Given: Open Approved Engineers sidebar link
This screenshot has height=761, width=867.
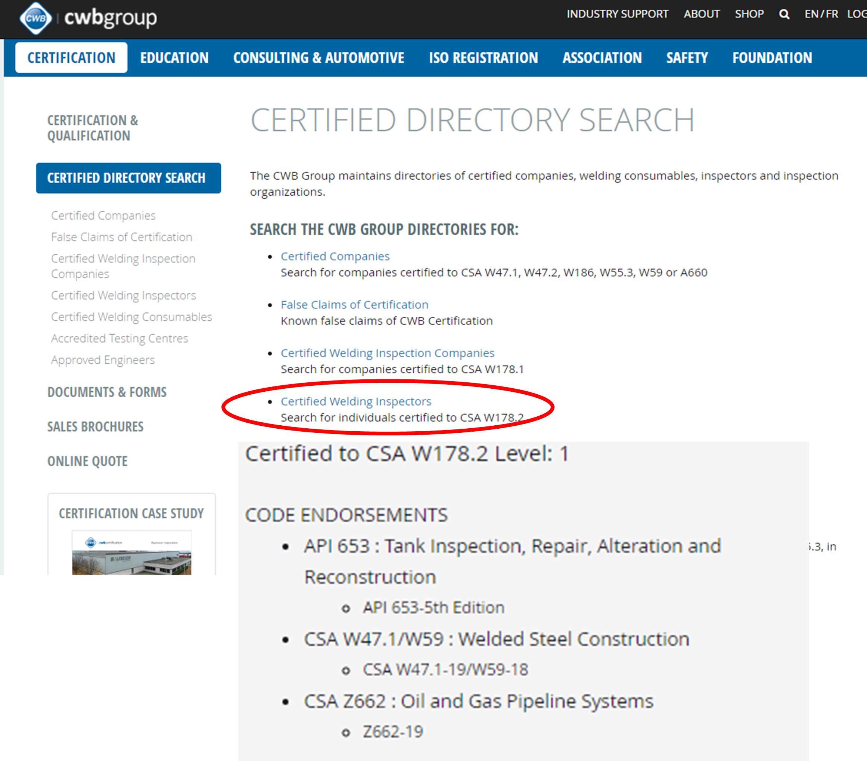Looking at the screenshot, I should click(x=103, y=360).
